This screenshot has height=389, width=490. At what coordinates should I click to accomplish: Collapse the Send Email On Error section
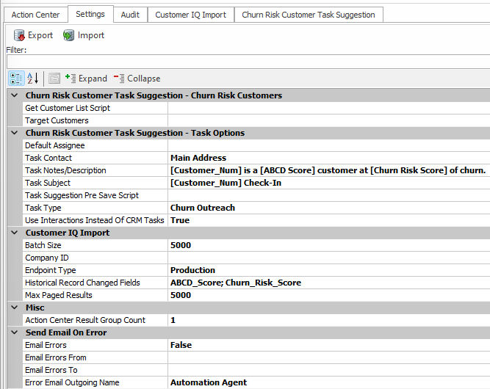(x=14, y=332)
